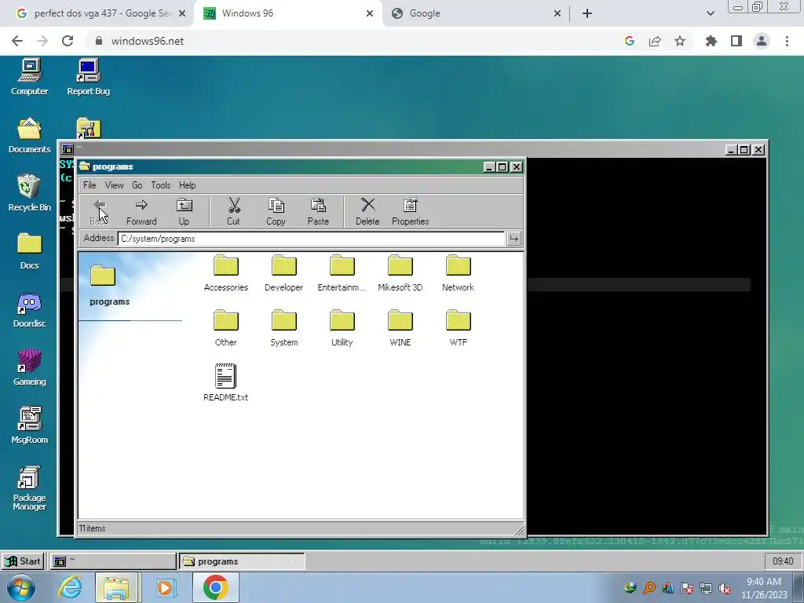Open Windows Media Player from the taskbar

[165, 587]
